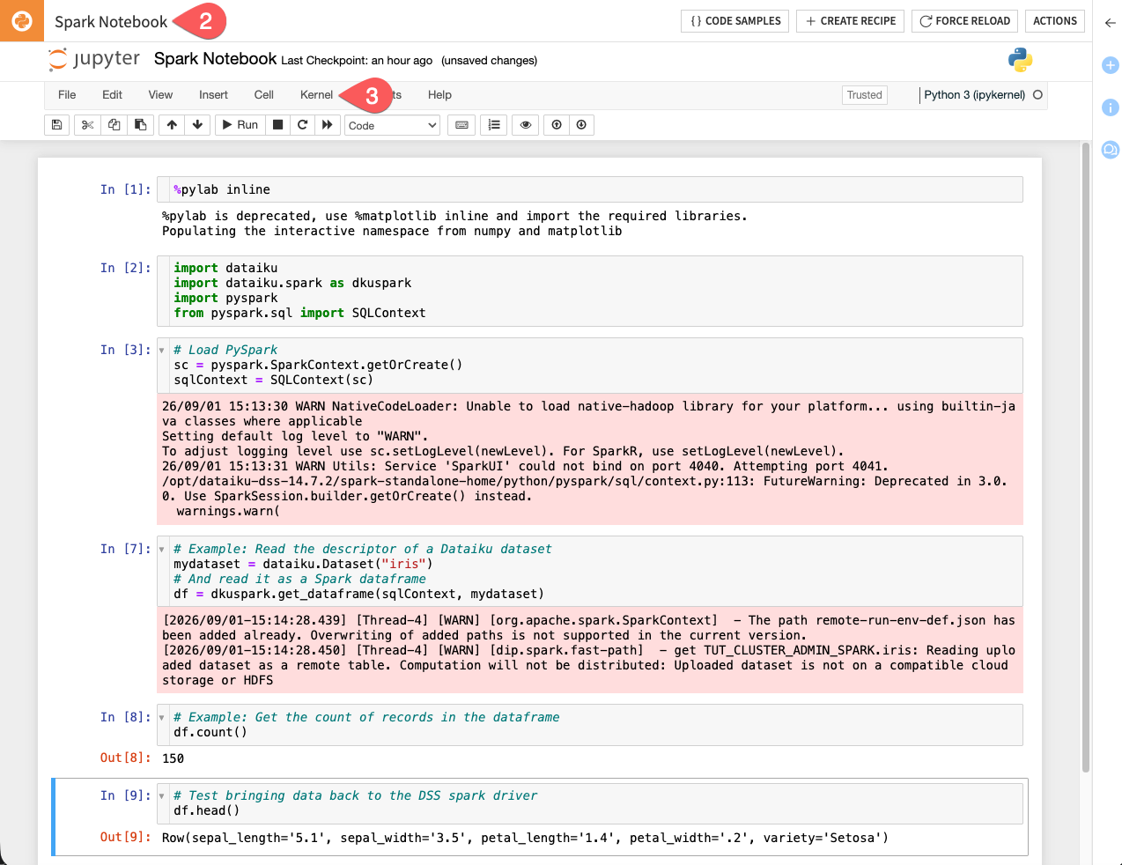Viewport: 1122px width, 865px height.
Task: Open the File menu
Action: coord(67,95)
